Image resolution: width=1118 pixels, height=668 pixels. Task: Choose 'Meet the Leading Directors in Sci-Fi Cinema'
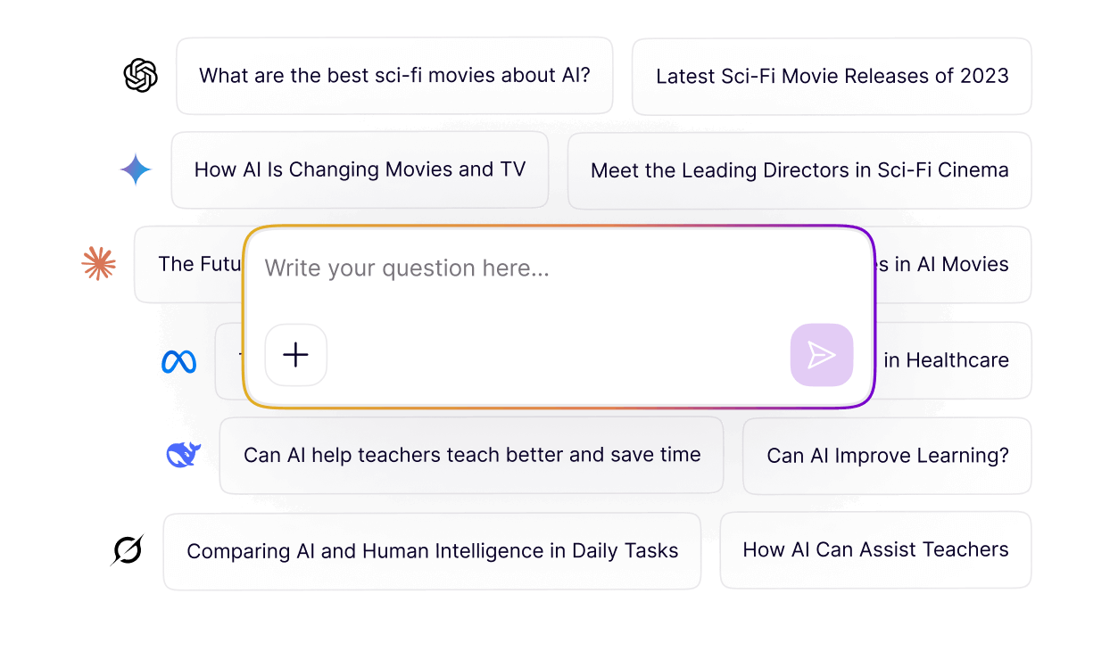pyautogui.click(x=799, y=169)
